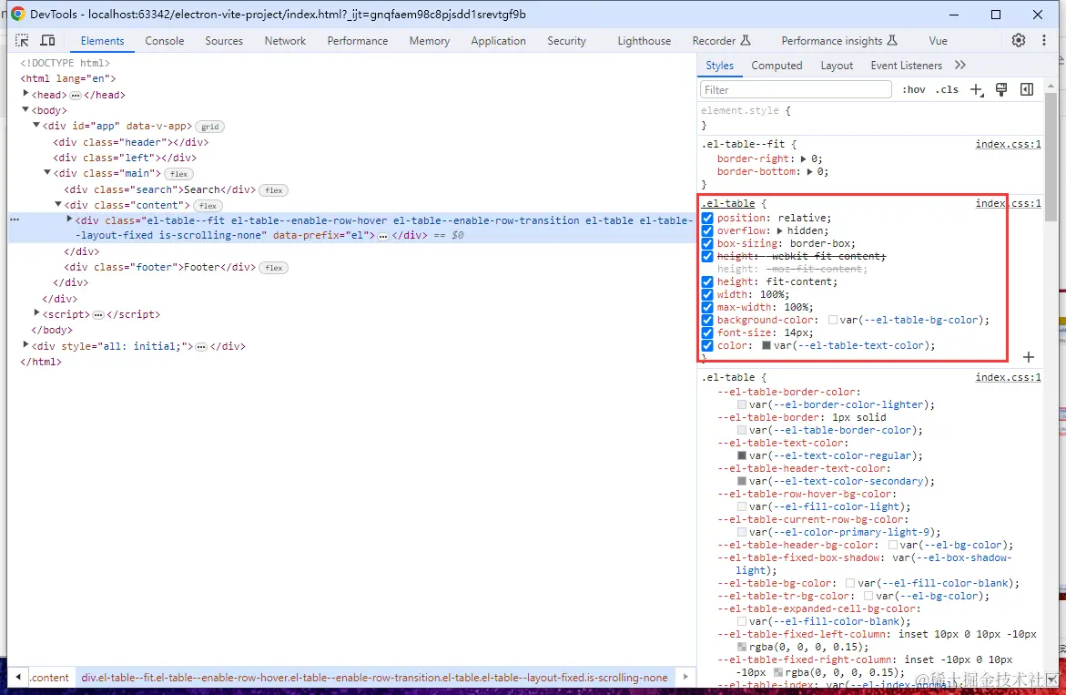
Task: Expand the div style="all: initial;" node
Action: tap(25, 345)
